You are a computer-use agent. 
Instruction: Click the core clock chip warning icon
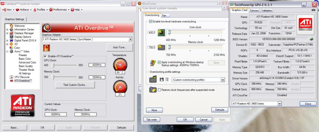(161, 33)
